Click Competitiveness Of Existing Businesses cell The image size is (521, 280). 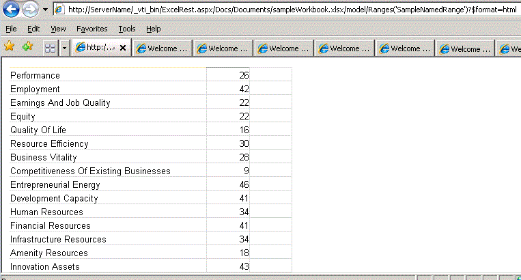[x=108, y=171]
